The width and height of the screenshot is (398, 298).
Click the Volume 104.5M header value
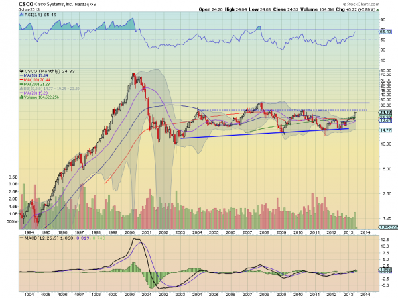tap(317, 9)
